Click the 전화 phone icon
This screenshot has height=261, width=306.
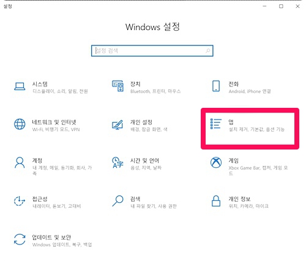pos(216,86)
